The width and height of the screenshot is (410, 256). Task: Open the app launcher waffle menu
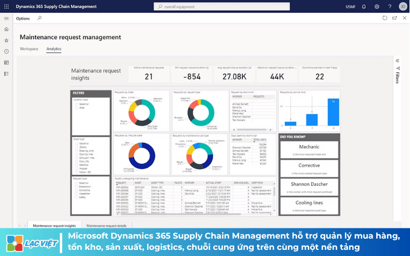click(x=6, y=7)
